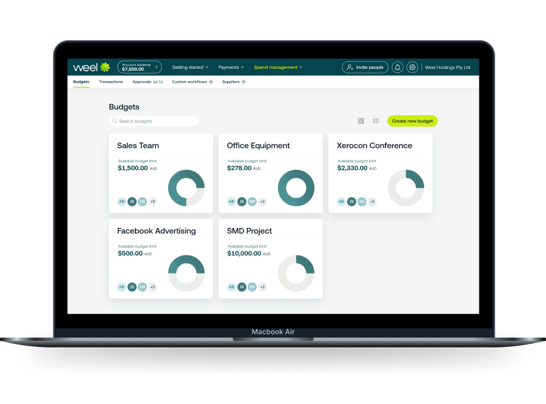Open the Account balance chevron pill
This screenshot has height=404, width=546.
click(140, 67)
